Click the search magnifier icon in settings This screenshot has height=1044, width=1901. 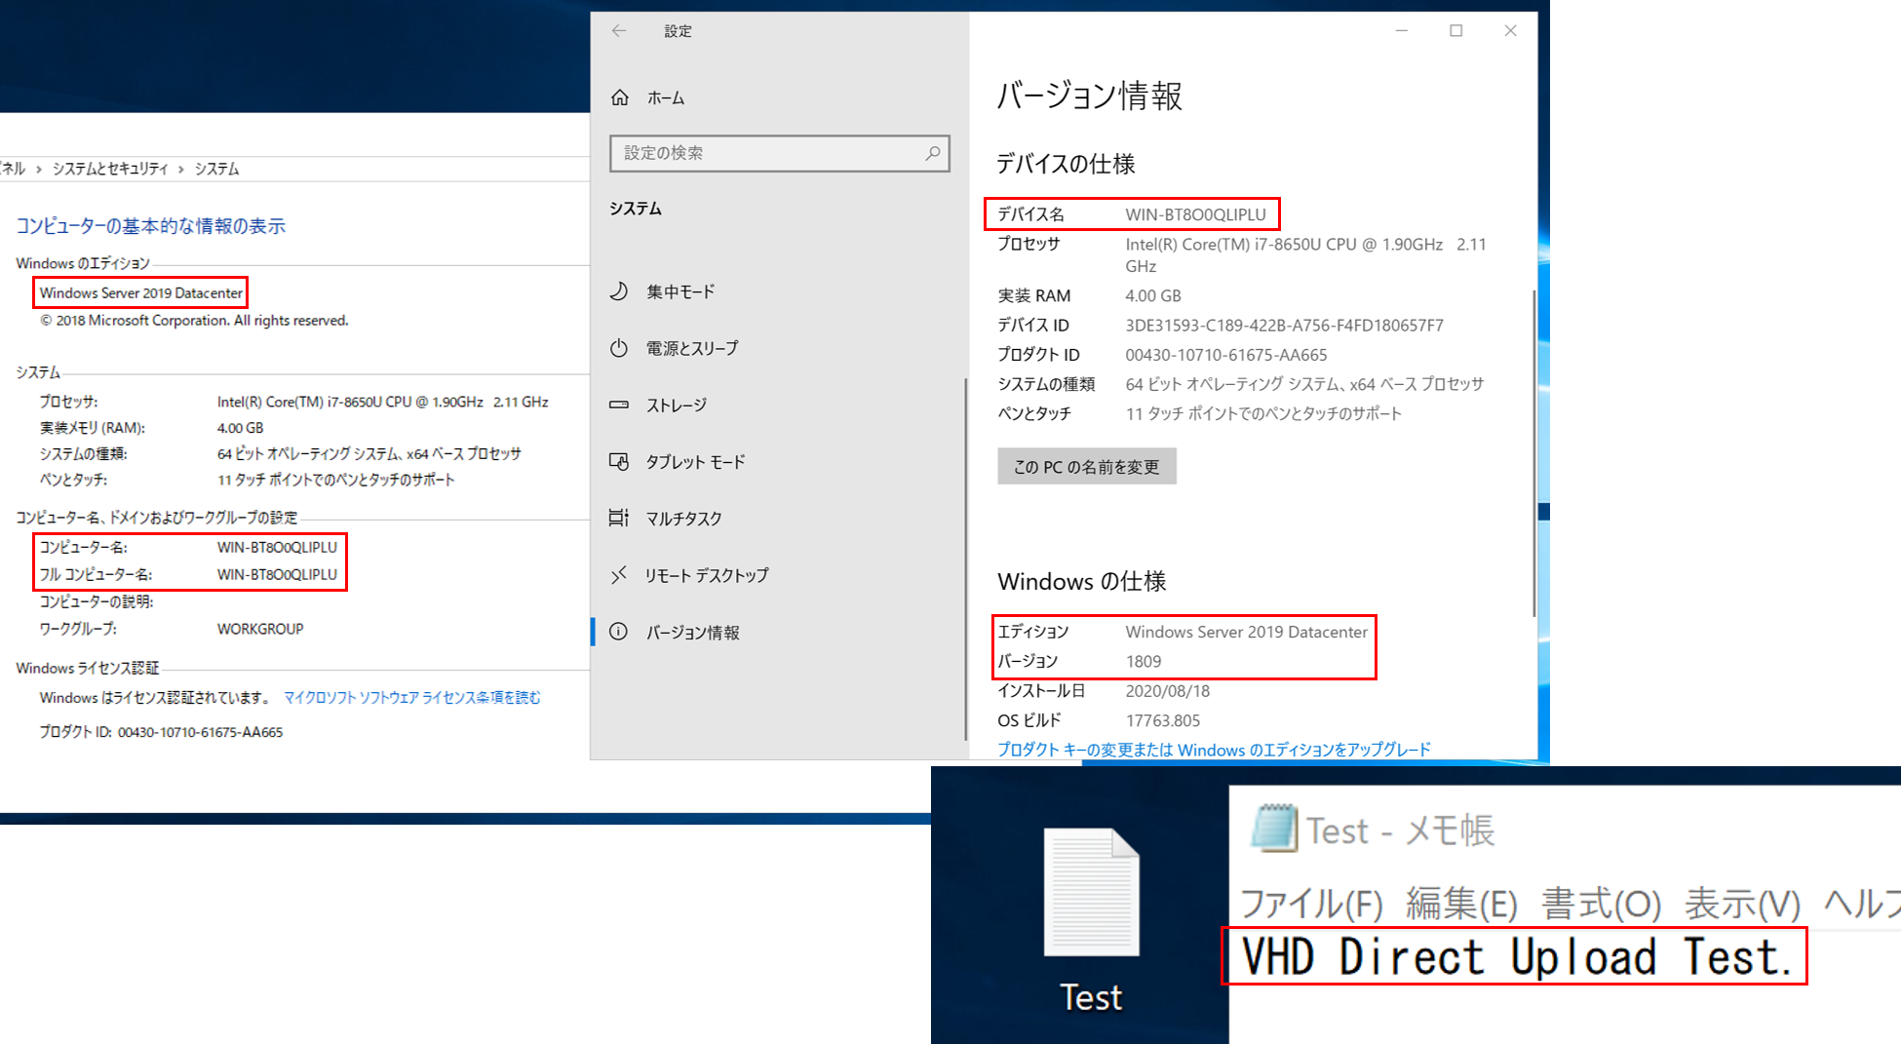(x=932, y=153)
